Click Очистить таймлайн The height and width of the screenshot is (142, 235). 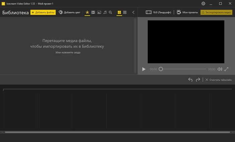click(219, 80)
